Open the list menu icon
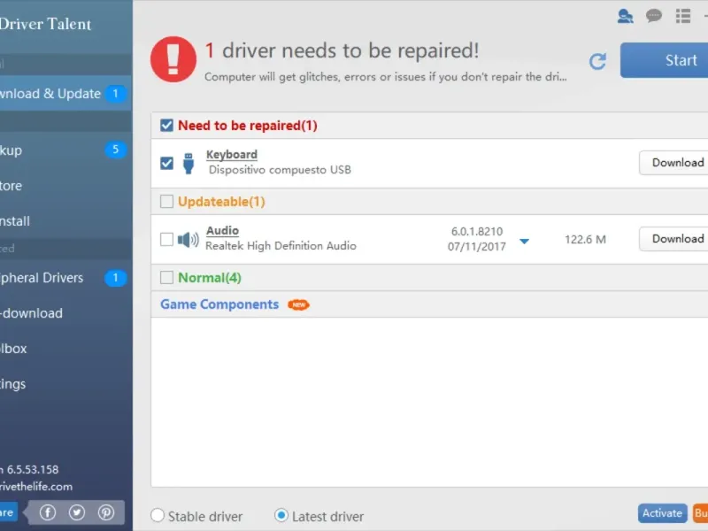 point(683,16)
